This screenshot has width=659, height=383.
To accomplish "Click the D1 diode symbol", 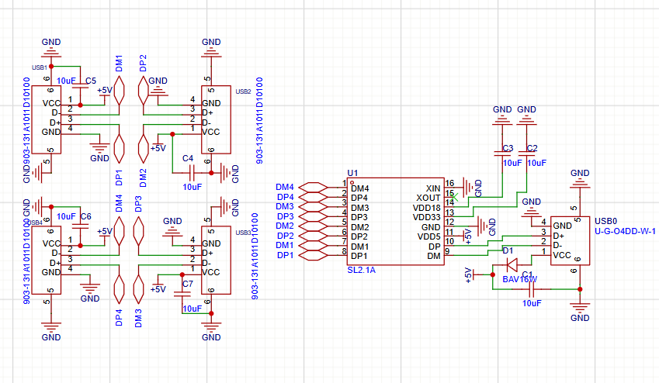I will click(x=512, y=261).
